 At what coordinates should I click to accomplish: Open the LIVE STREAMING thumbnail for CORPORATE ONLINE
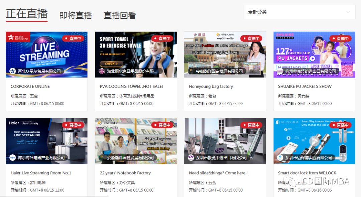[46, 54]
